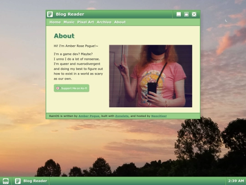Screen dimensions: 246x185
Task: Click the Blog Reader title bar icon
Action: coord(50,14)
